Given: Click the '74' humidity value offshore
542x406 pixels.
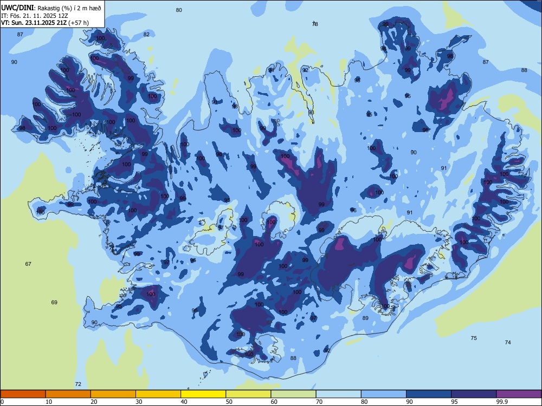Looking at the screenshot, I should pyautogui.click(x=508, y=343).
